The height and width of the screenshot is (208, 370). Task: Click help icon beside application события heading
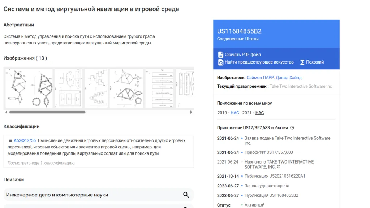(x=292, y=128)
